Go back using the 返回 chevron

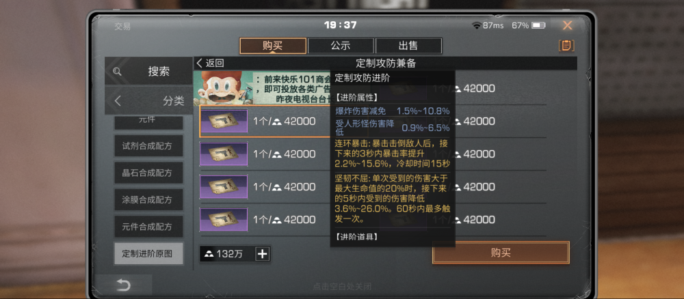coord(210,63)
